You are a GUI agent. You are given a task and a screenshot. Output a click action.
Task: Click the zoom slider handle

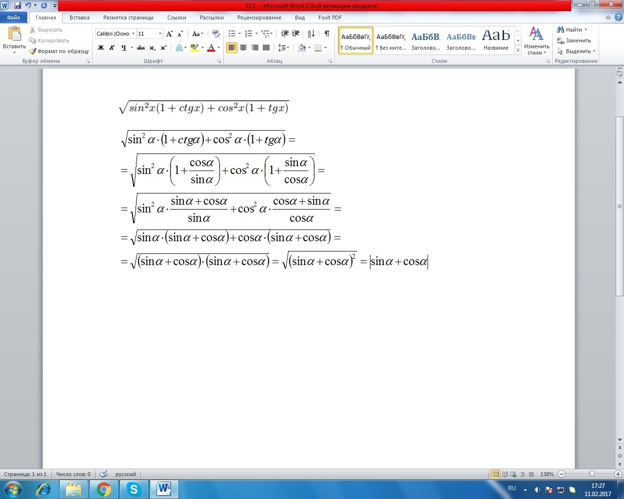pos(592,474)
